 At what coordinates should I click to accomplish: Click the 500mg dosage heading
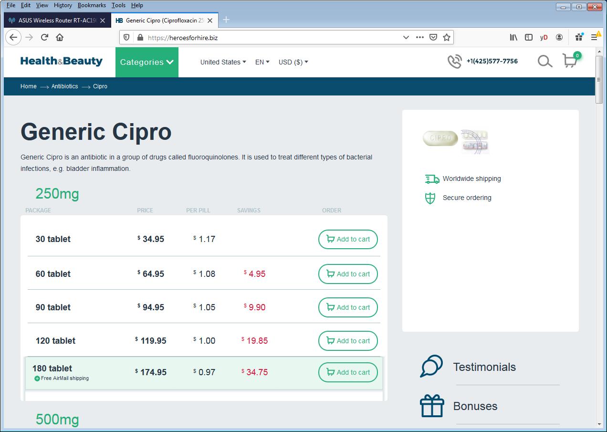point(57,420)
